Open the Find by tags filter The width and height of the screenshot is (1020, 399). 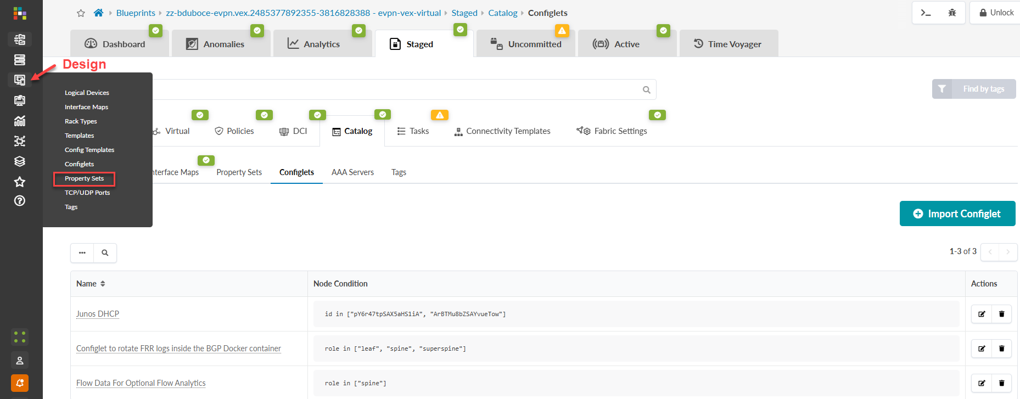click(974, 89)
